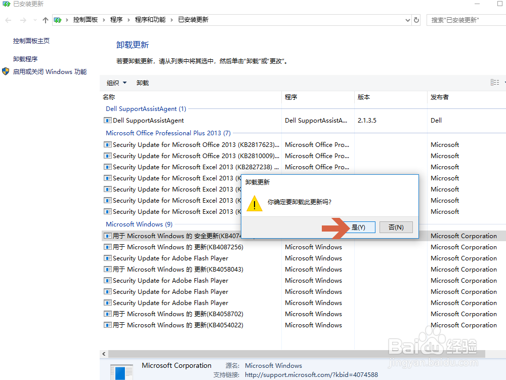Change the view using the view options icon
Viewport: 506px width, 380px height.
pos(495,83)
